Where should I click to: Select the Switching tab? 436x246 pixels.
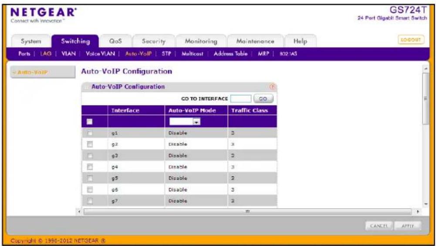point(75,41)
